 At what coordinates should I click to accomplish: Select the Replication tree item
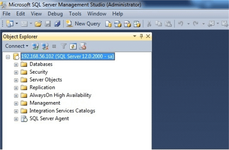click(x=42, y=88)
